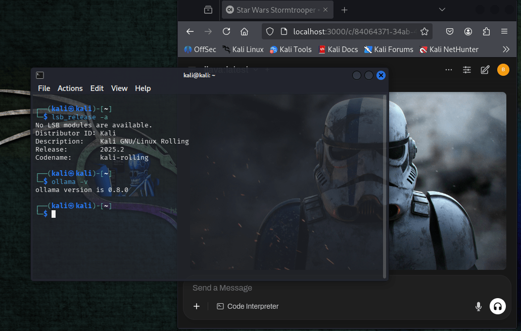This screenshot has width=521, height=331.
Task: Maximize the terminal window
Action: click(369, 75)
